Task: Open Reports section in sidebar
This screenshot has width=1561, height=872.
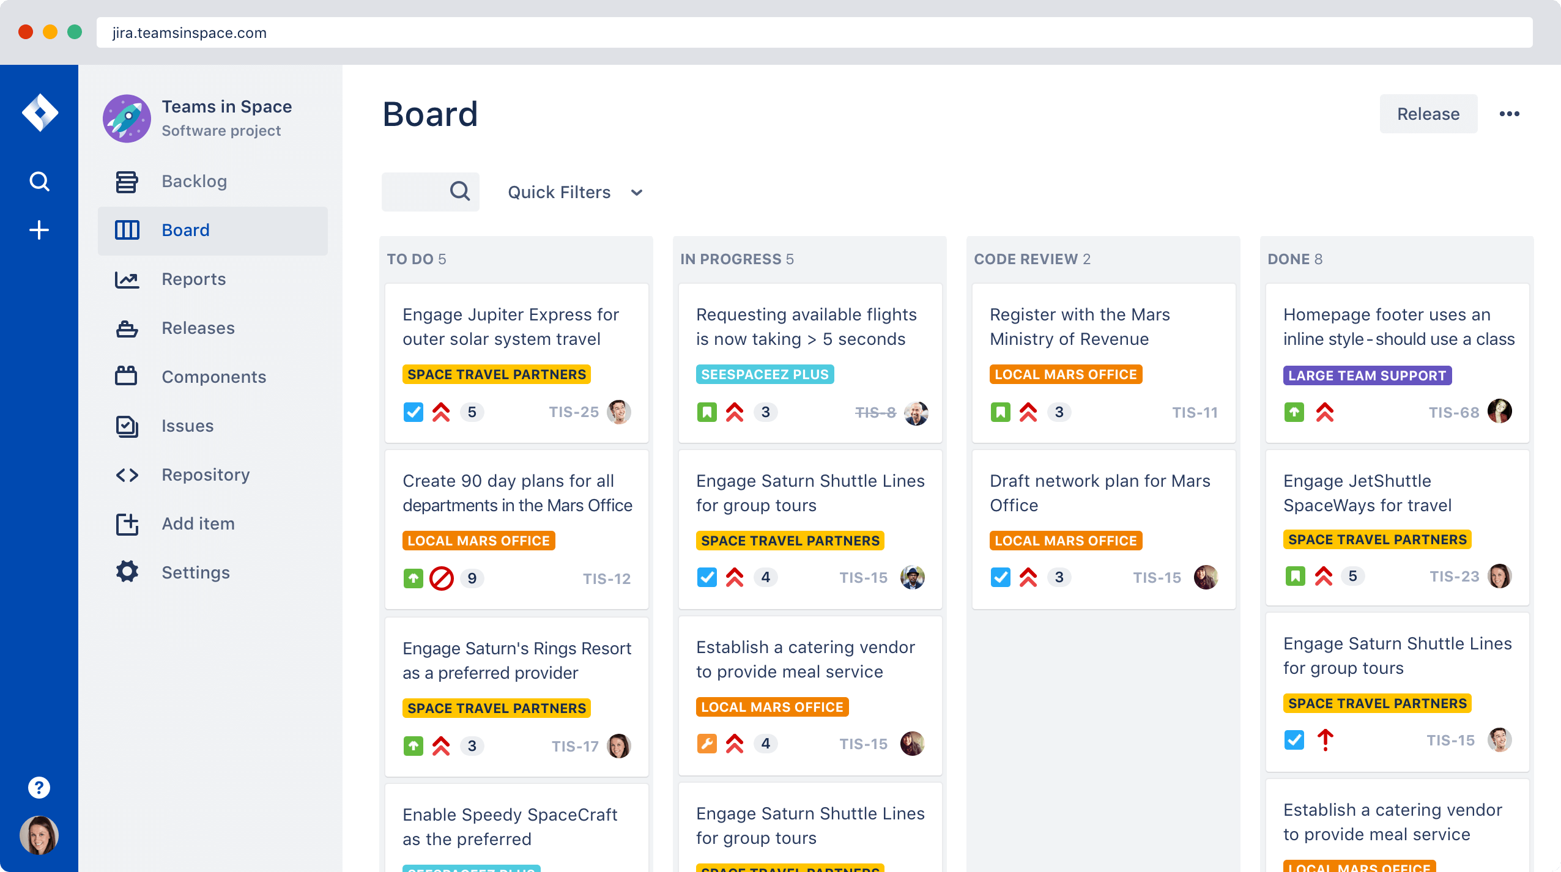Action: coord(193,278)
